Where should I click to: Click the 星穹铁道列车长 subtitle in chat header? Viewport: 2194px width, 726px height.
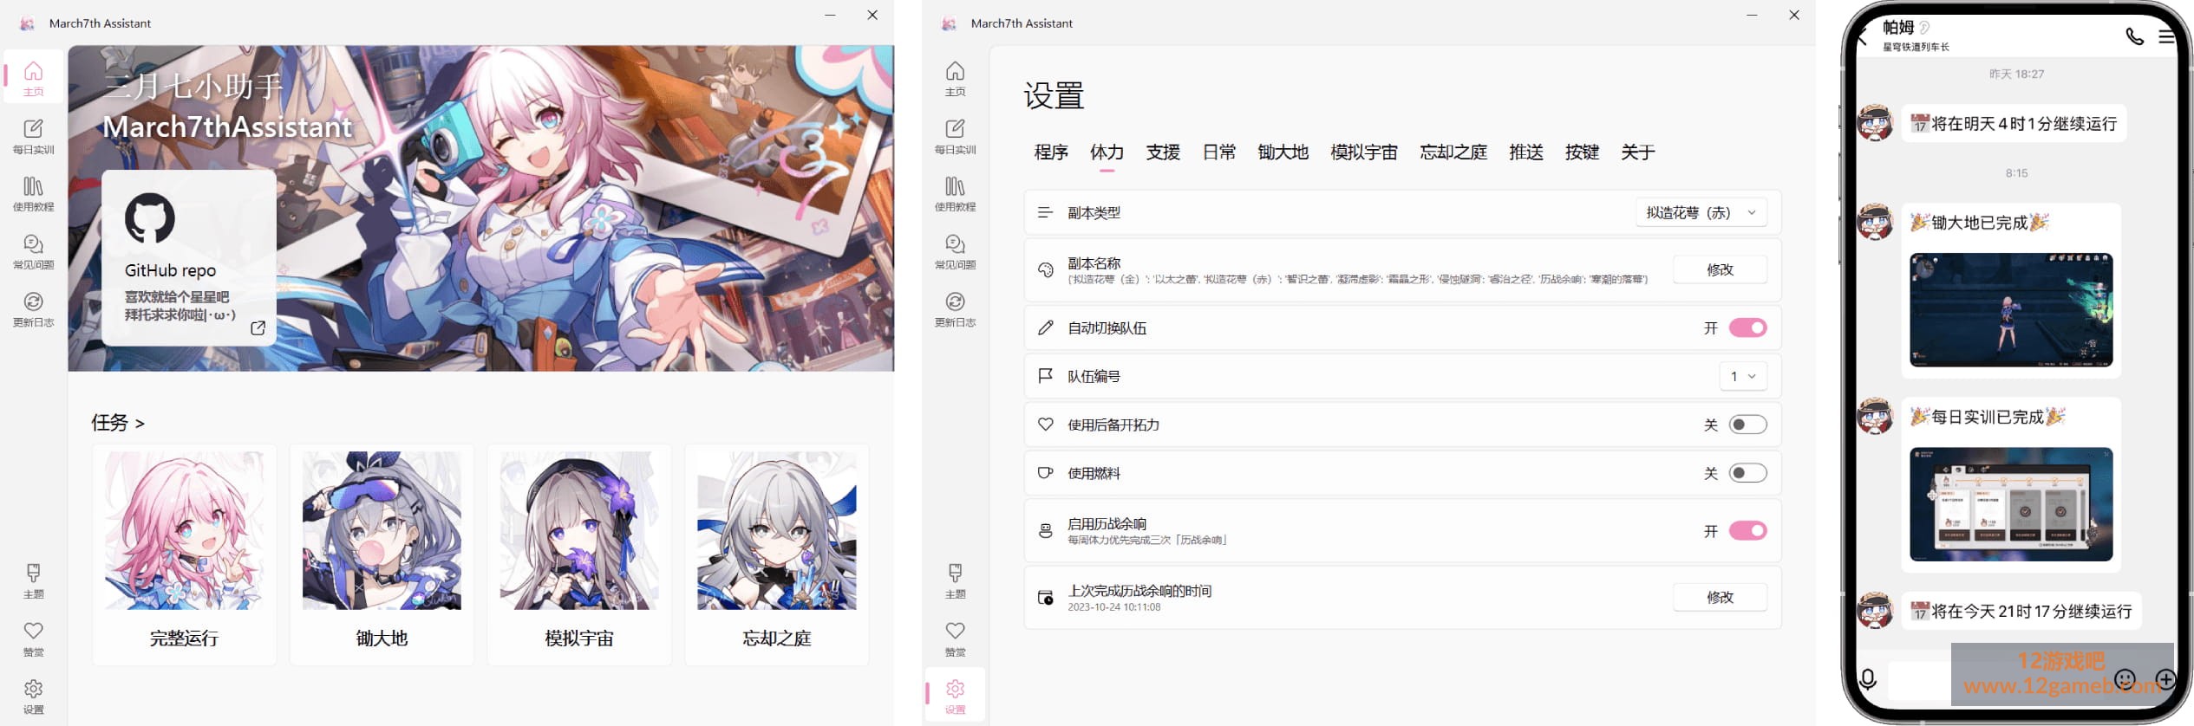click(1916, 47)
